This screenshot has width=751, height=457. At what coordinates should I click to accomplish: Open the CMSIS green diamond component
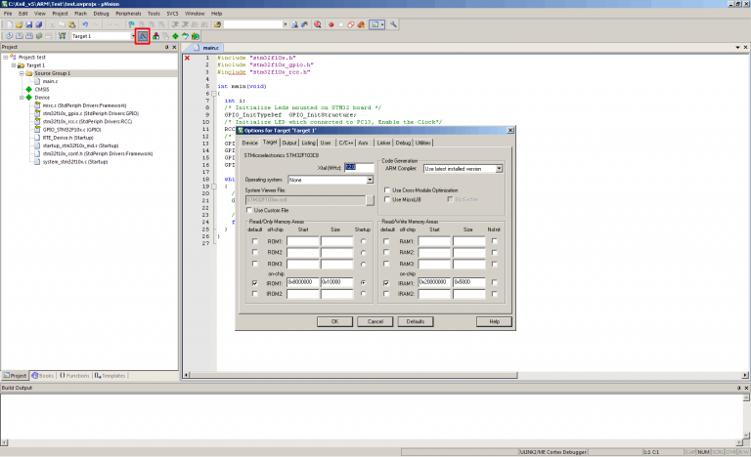[41, 89]
